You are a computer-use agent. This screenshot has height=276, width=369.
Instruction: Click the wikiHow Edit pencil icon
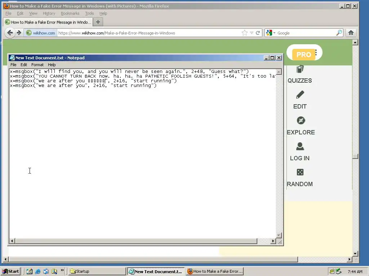pos(300,95)
